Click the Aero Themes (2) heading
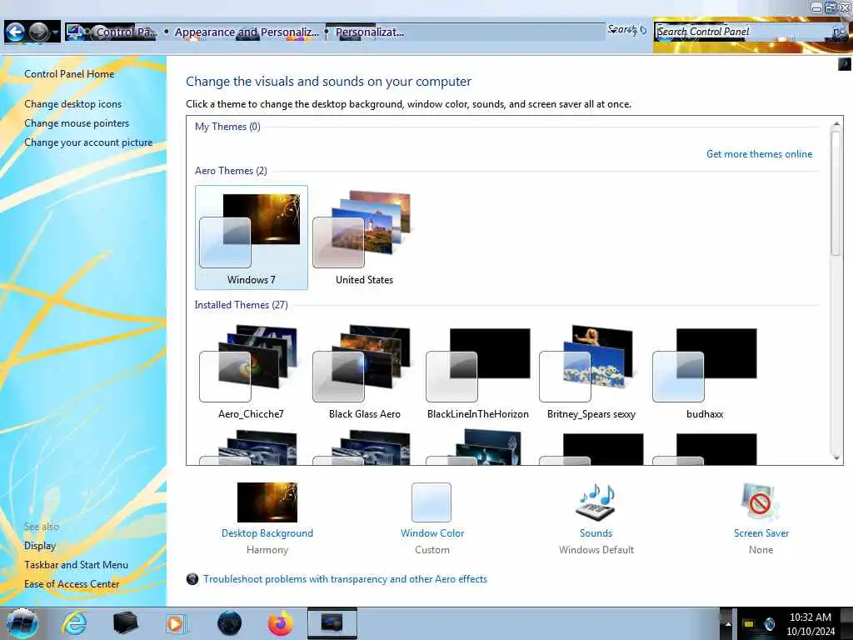 pos(231,170)
